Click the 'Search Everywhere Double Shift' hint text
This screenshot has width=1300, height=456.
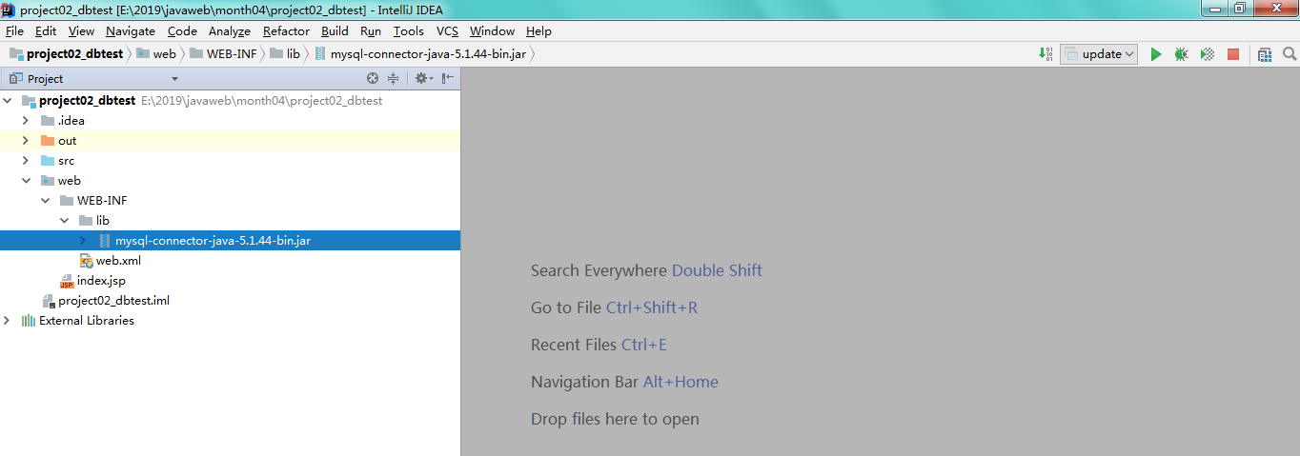(x=646, y=270)
